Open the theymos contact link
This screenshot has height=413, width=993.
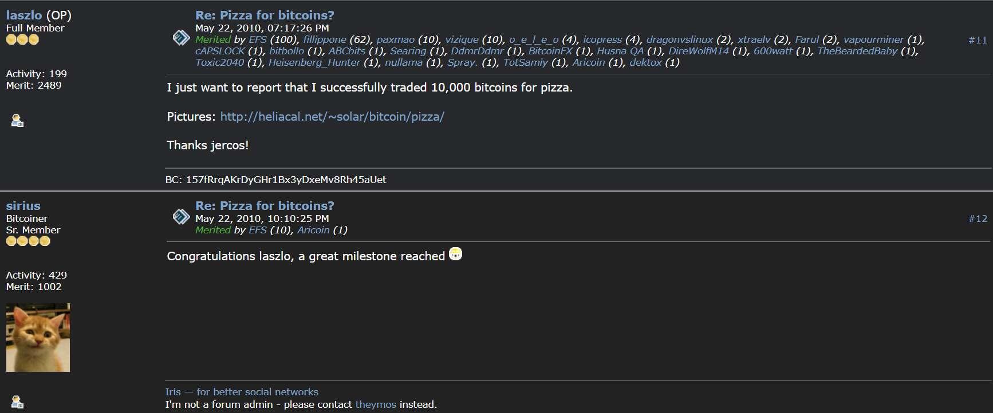(x=376, y=404)
